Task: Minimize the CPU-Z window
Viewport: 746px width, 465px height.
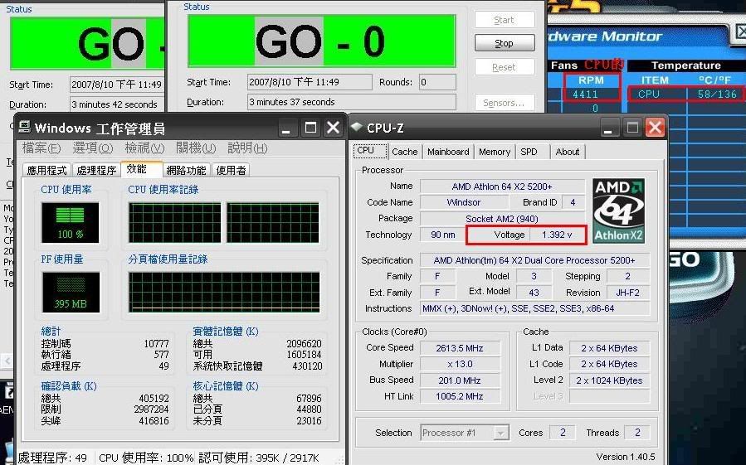Action: coord(607,128)
